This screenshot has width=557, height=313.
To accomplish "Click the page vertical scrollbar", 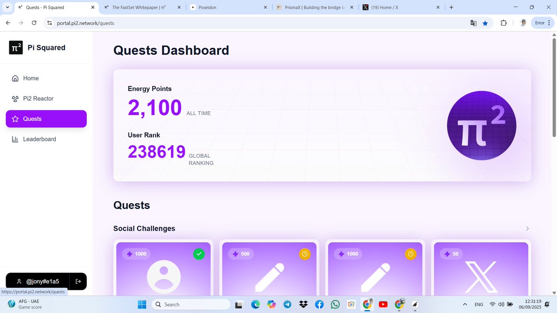I will click(x=554, y=88).
